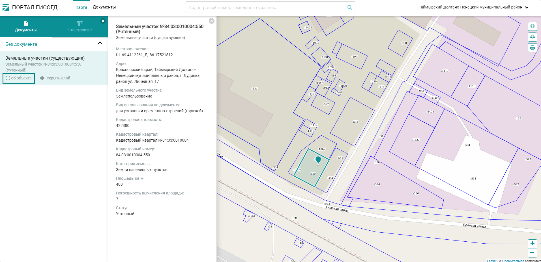Hide layer via "скрыть слой" toggle
Image resolution: width=541 pixels, height=262 pixels.
[x=55, y=78]
